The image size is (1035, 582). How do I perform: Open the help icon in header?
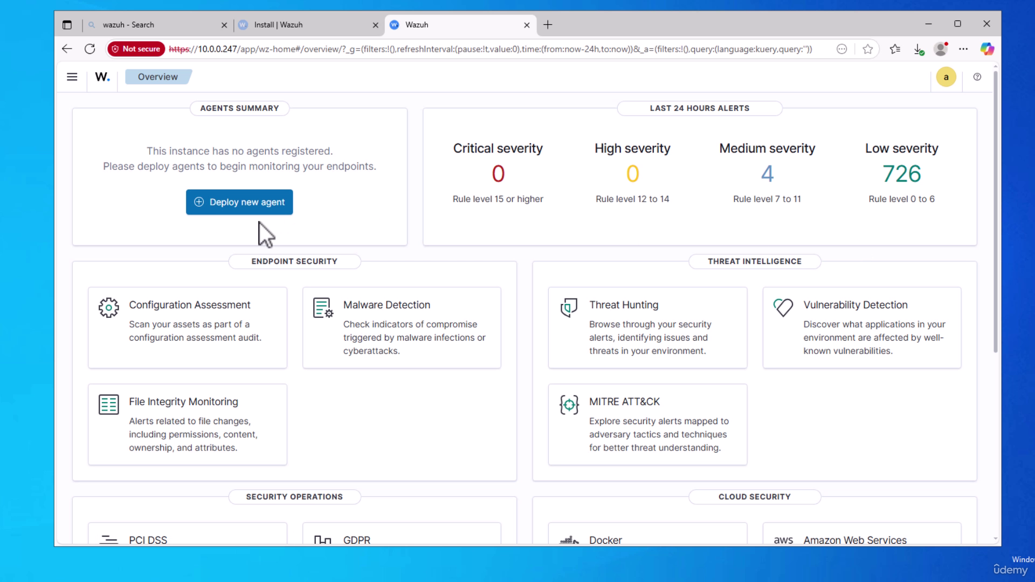coord(977,77)
